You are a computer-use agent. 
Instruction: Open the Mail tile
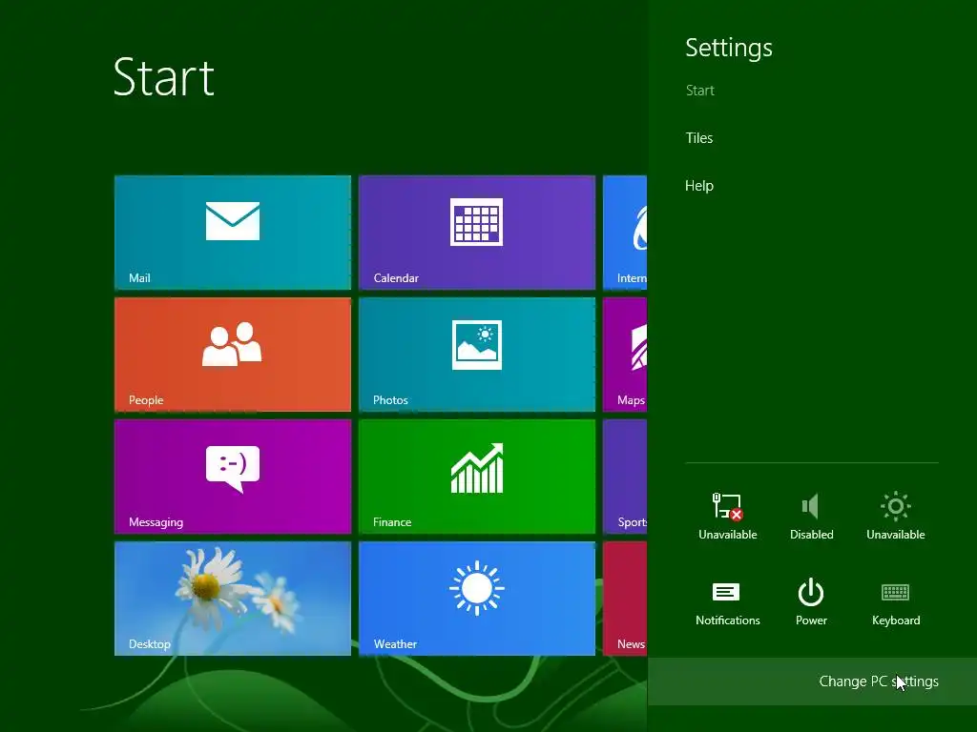pyautogui.click(x=233, y=233)
